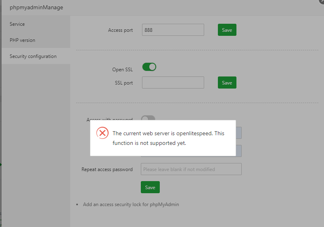
Task: Click the Access port label
Action: coord(120,30)
